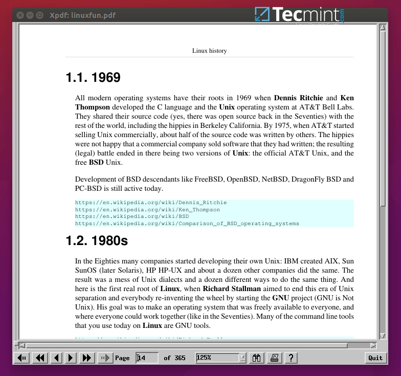Image resolution: width=401 pixels, height=376 pixels.
Task: Print the document using the printer icon
Action: pos(274,358)
